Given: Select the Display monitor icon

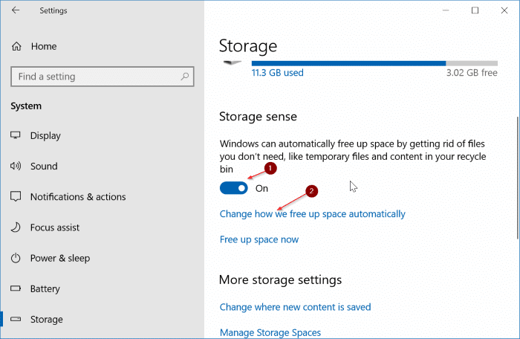Looking at the screenshot, I should coord(16,136).
